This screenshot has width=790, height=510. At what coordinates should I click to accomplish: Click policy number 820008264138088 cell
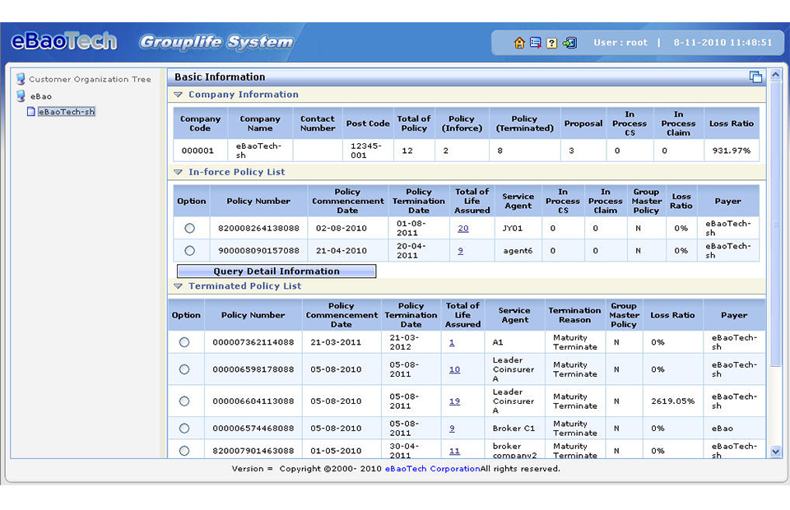pyautogui.click(x=258, y=228)
